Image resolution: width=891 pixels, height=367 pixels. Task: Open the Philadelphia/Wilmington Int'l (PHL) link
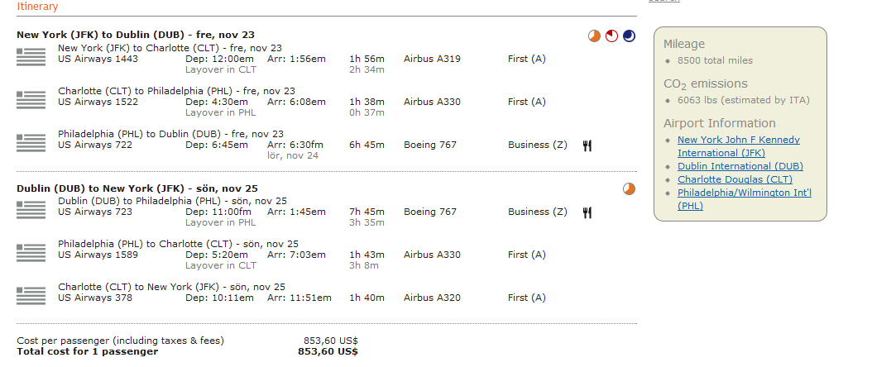click(744, 199)
